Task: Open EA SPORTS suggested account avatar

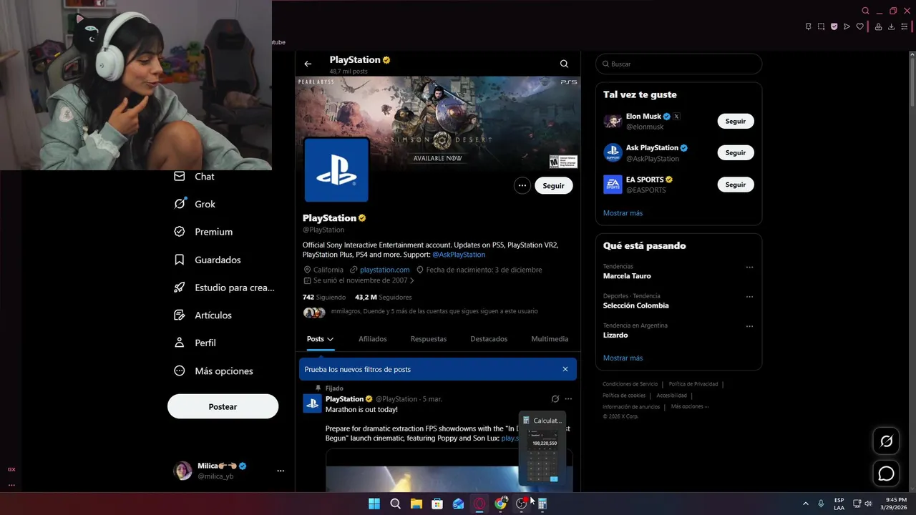Action: 613,185
